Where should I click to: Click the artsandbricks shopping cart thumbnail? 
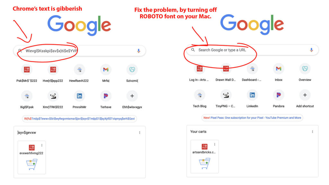205,164
